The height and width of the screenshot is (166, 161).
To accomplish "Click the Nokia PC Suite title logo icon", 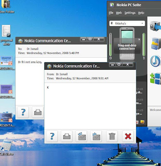I will tap(112, 5).
